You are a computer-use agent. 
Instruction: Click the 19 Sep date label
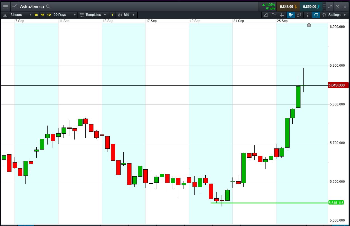point(195,21)
